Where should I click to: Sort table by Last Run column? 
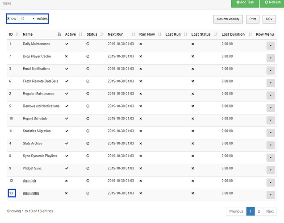pos(176,34)
